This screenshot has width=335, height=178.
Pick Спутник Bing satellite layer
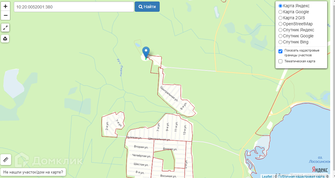click(x=281, y=42)
